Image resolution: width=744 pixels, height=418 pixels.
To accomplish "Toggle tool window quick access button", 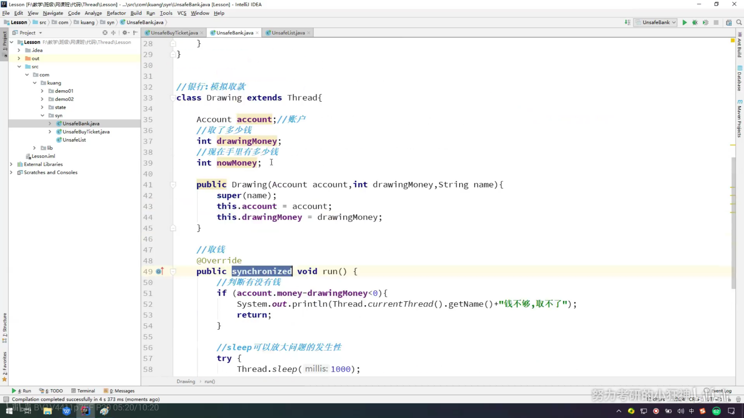I will [6, 399].
